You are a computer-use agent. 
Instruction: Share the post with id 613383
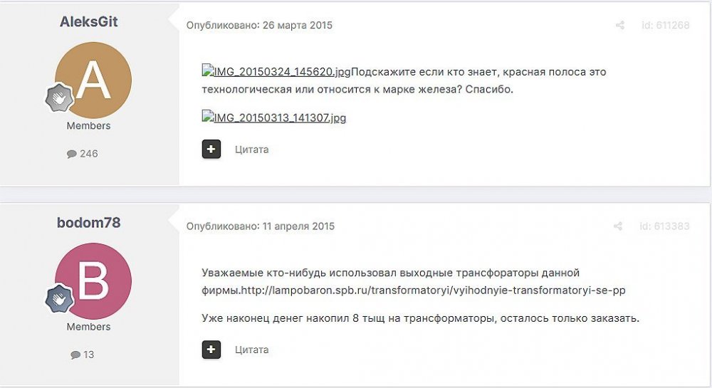[618, 226]
